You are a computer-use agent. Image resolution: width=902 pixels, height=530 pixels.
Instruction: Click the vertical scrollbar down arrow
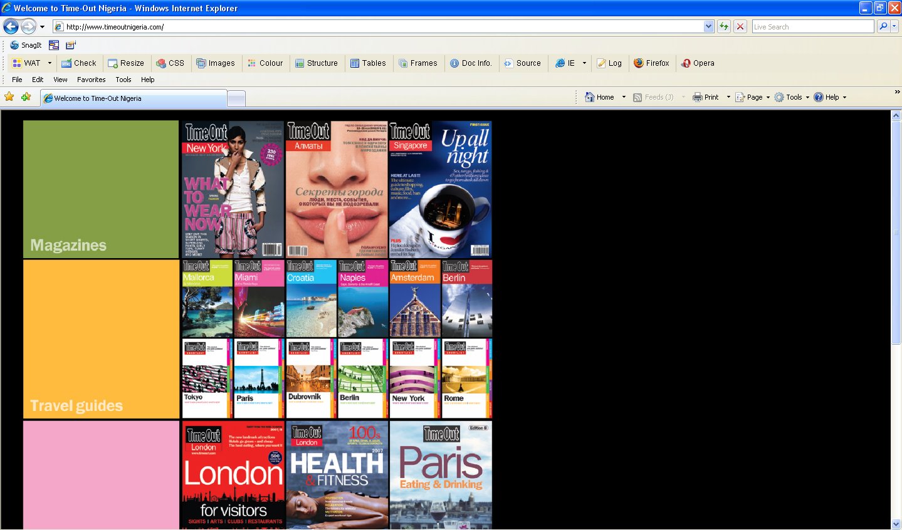pyautogui.click(x=896, y=524)
